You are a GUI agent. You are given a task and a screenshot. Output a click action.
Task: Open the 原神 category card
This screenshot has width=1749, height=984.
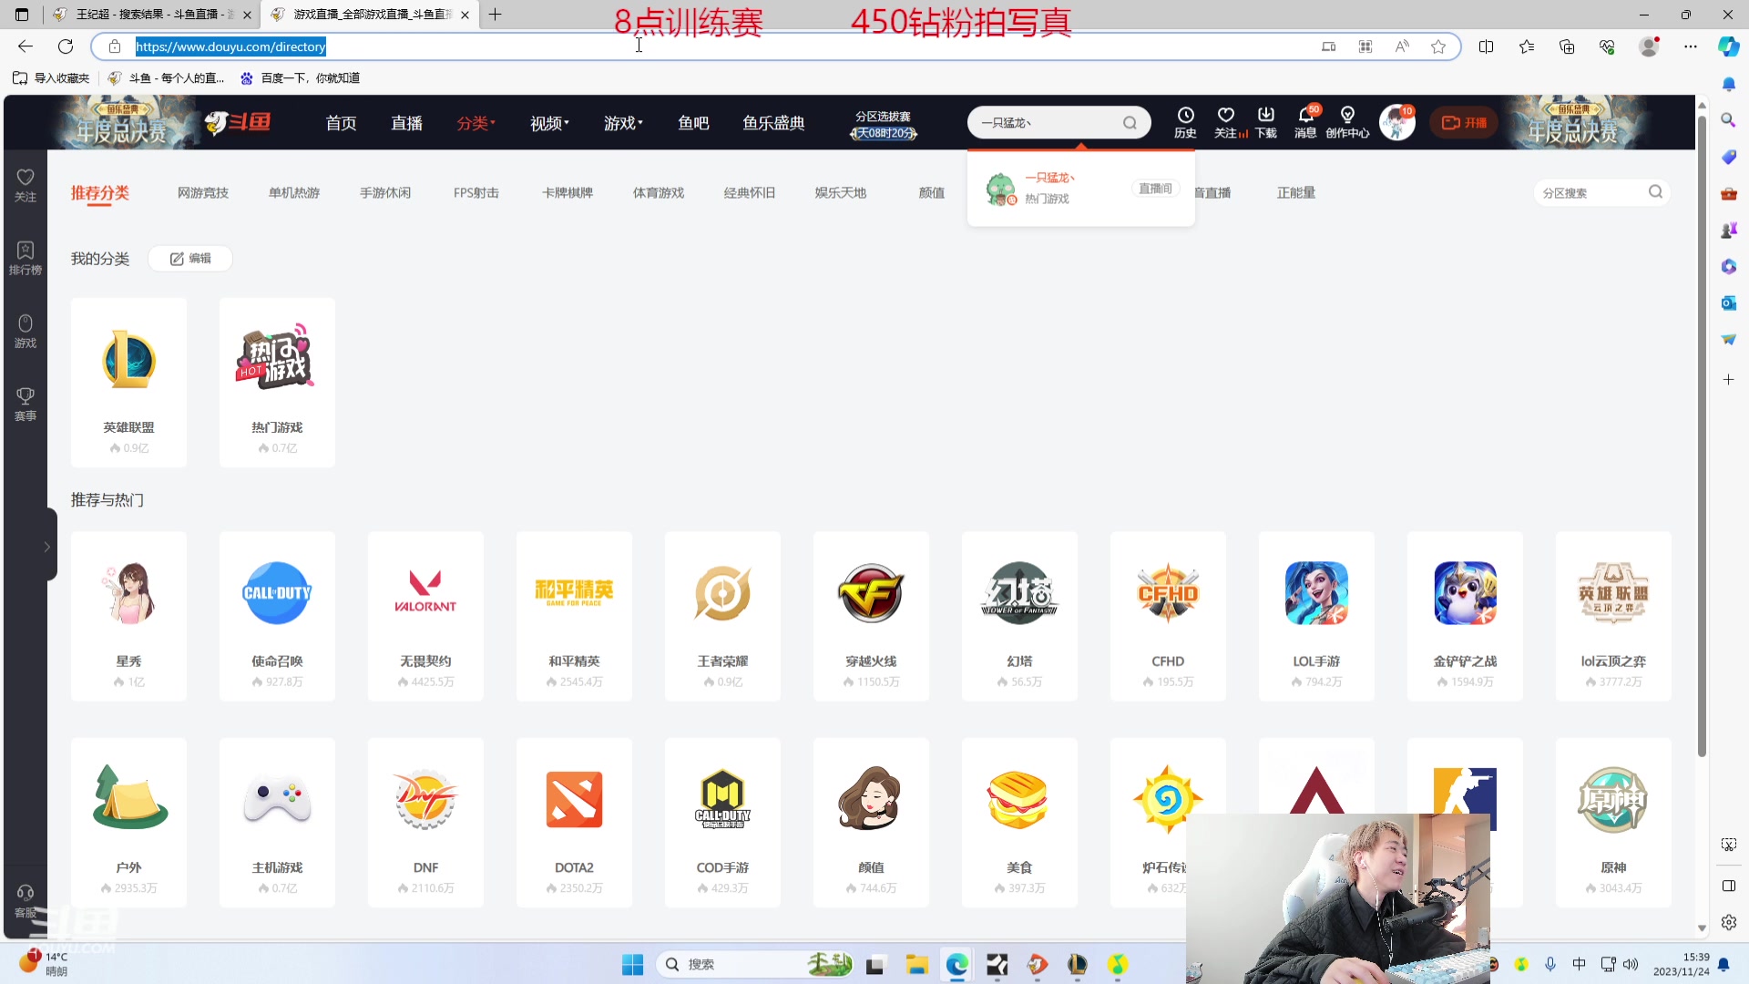(1613, 823)
